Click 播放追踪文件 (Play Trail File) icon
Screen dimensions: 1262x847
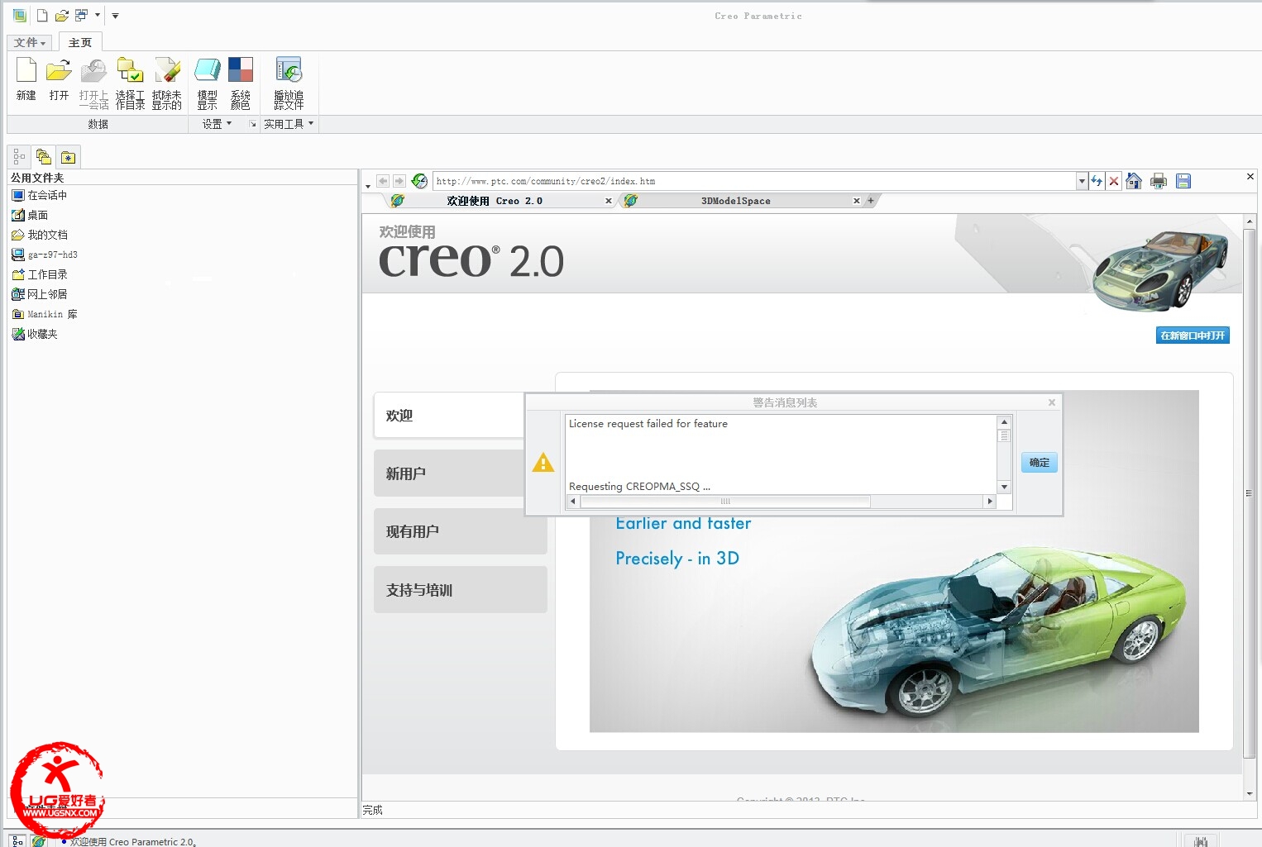[x=289, y=83]
